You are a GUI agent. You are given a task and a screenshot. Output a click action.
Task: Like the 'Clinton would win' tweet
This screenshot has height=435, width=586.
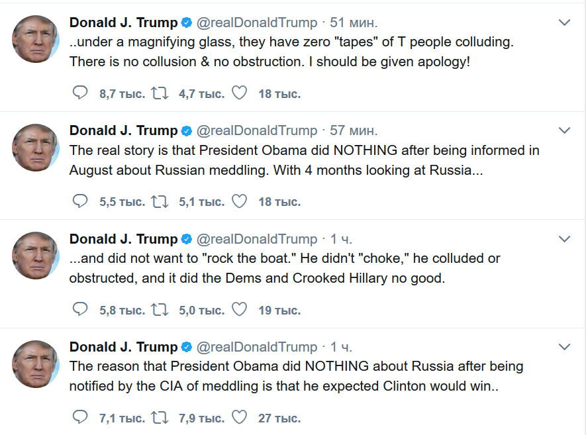point(239,417)
